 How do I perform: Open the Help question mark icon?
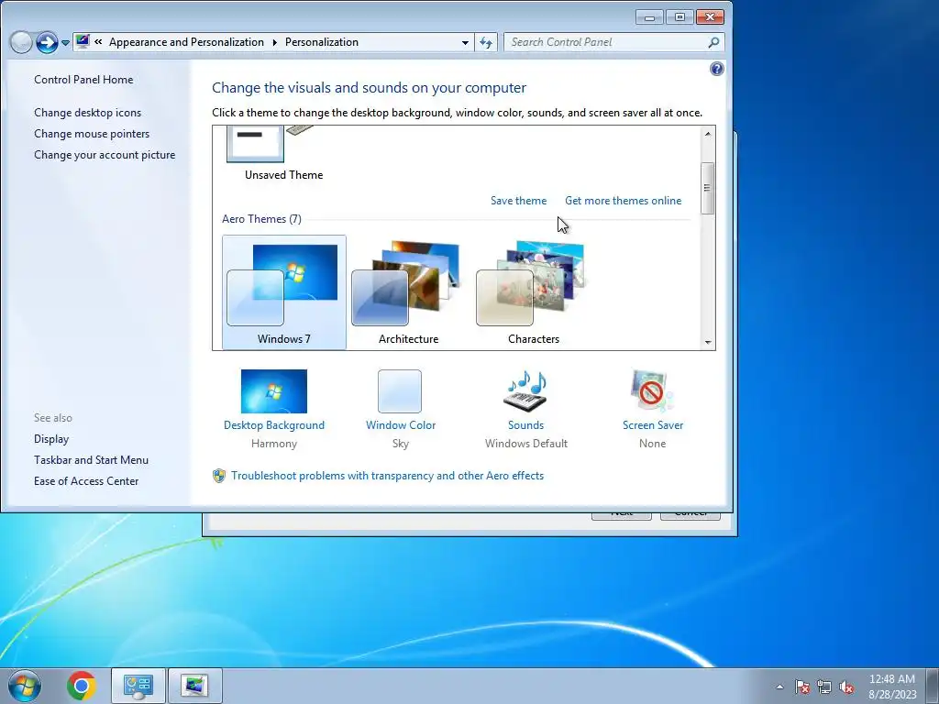[x=716, y=69]
